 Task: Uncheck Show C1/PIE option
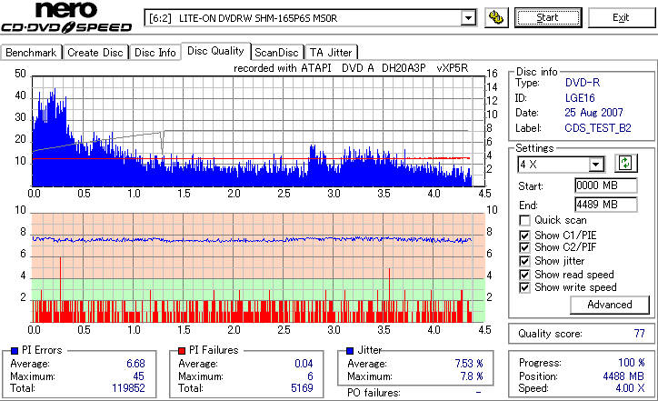524,236
